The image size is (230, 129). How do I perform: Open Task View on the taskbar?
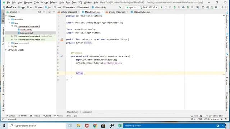(x=70, y=126)
